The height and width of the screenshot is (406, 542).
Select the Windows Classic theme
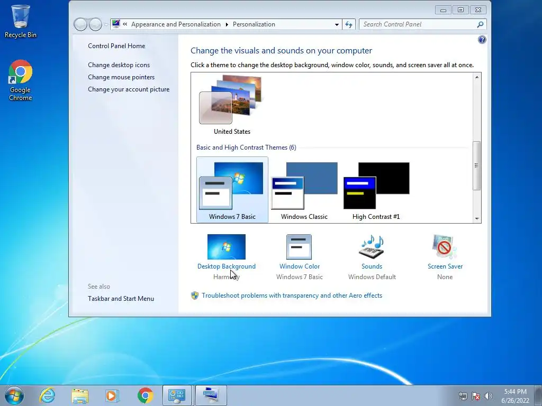pos(304,190)
